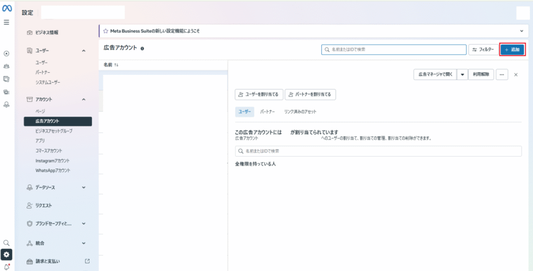Click ユーザーを割り当てる button
This screenshot has width=533, height=271.
[258, 94]
